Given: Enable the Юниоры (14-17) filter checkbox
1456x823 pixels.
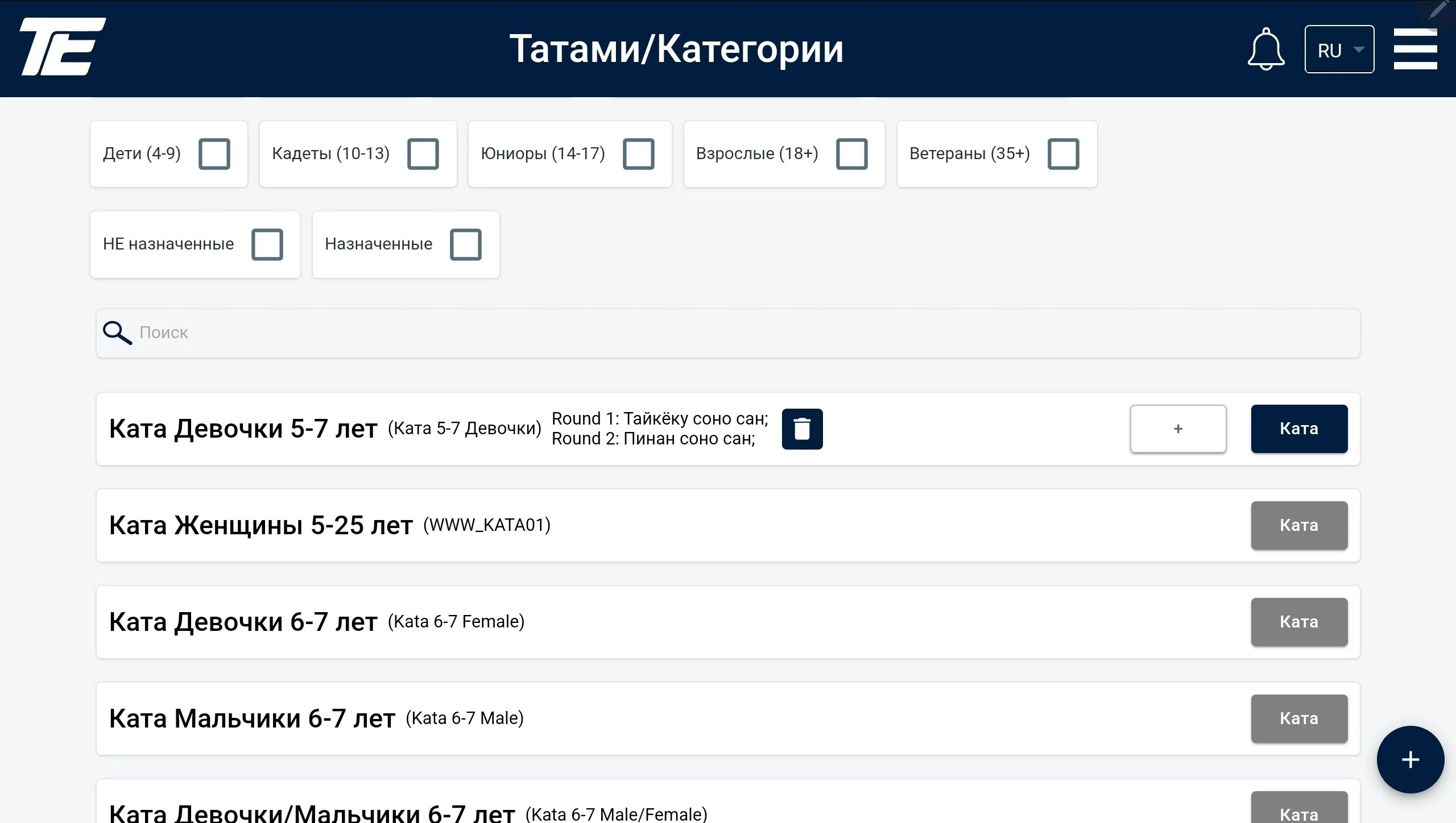Looking at the screenshot, I should tap(639, 154).
